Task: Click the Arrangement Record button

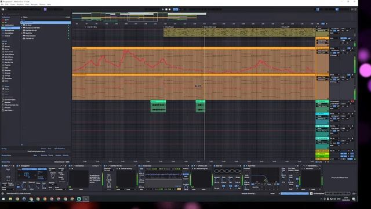Action: (169, 9)
